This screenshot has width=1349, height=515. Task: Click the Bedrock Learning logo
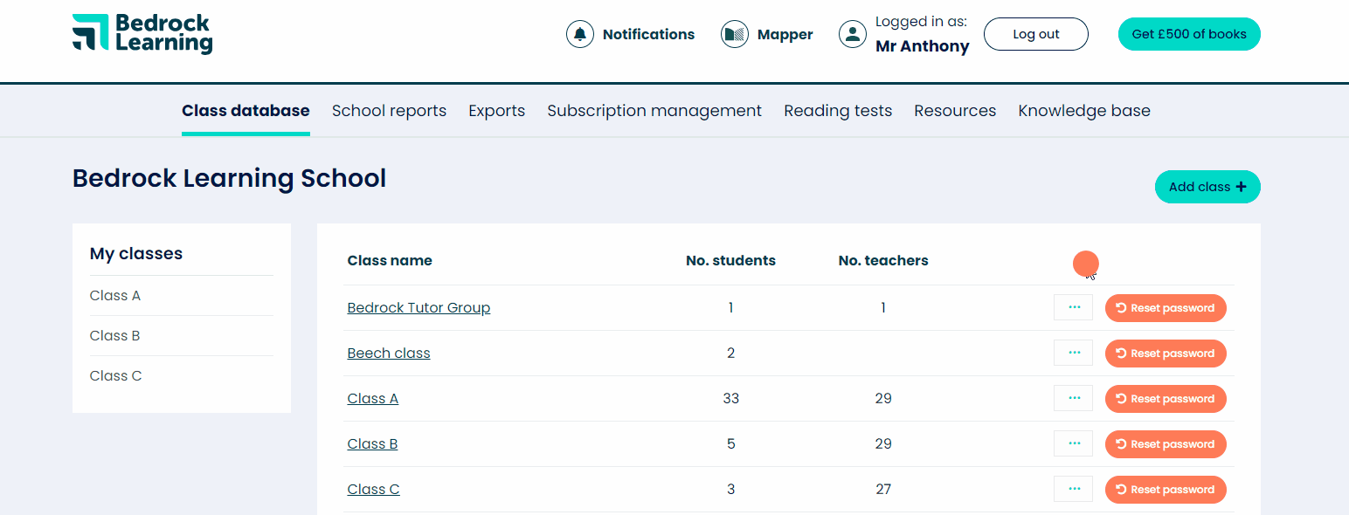click(x=142, y=34)
